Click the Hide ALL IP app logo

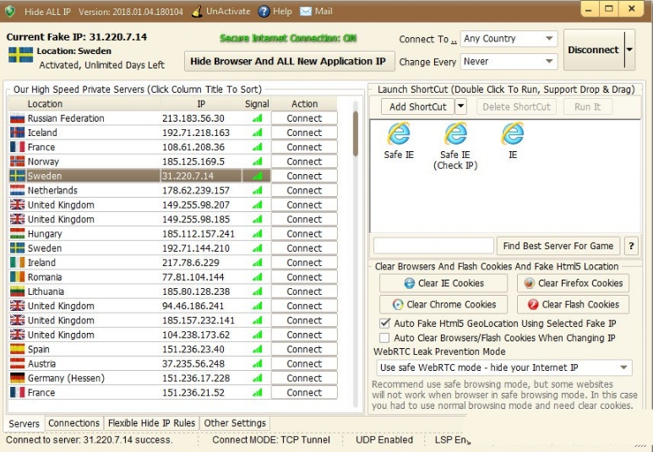coord(12,12)
